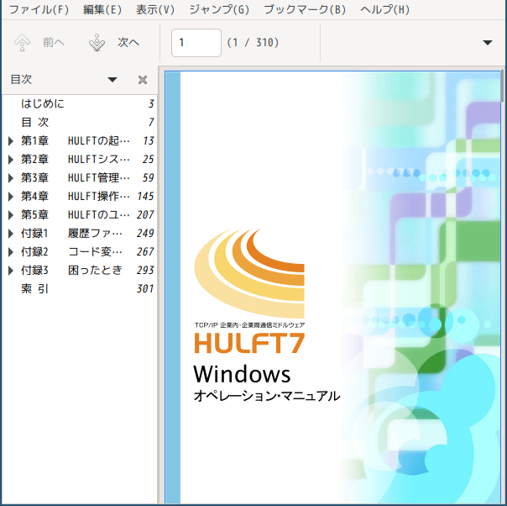Select 付録2 コード変… outline row
The height and width of the screenshot is (506, 507).
pyautogui.click(x=80, y=251)
